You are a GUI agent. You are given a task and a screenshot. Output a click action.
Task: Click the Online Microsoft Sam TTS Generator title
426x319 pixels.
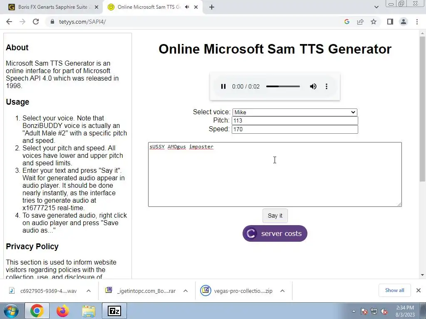[x=275, y=49]
